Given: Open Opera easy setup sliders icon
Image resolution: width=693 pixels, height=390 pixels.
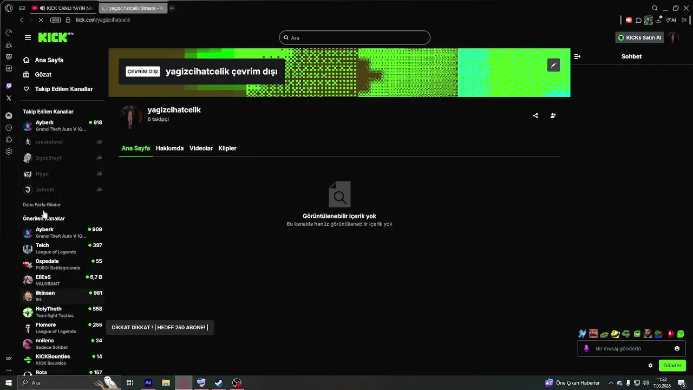Looking at the screenshot, I should point(684,20).
